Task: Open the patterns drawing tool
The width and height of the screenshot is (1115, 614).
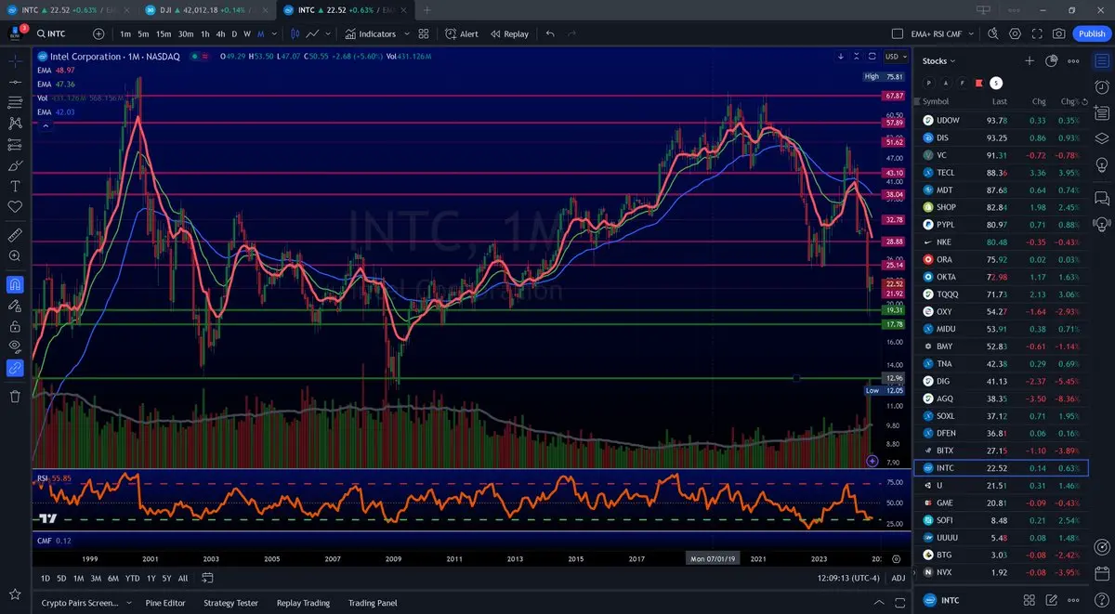Action: pyautogui.click(x=15, y=123)
